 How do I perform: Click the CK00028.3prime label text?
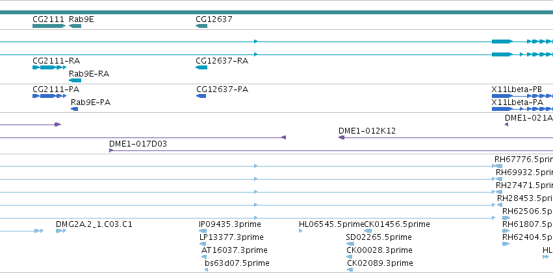point(379,250)
